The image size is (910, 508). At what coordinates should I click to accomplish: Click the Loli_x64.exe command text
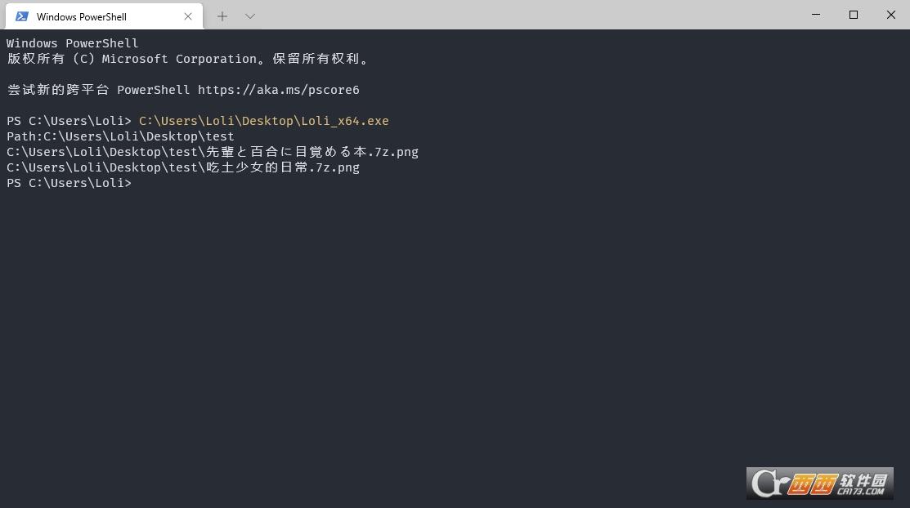[x=263, y=121]
